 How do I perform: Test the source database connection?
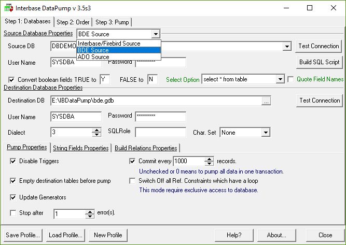[x=319, y=46]
